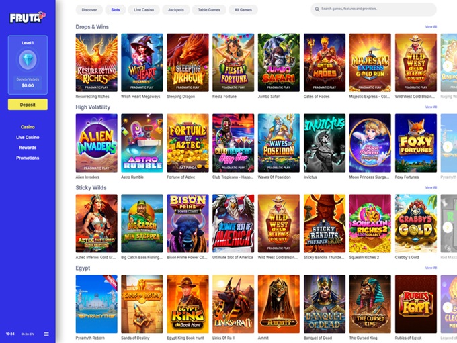Select the Jackpots category tab
Image resolution: width=457 pixels, height=343 pixels.
pos(176,9)
